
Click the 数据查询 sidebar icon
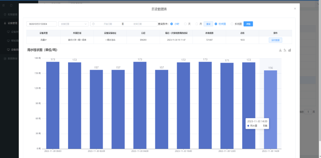pos(4,59)
